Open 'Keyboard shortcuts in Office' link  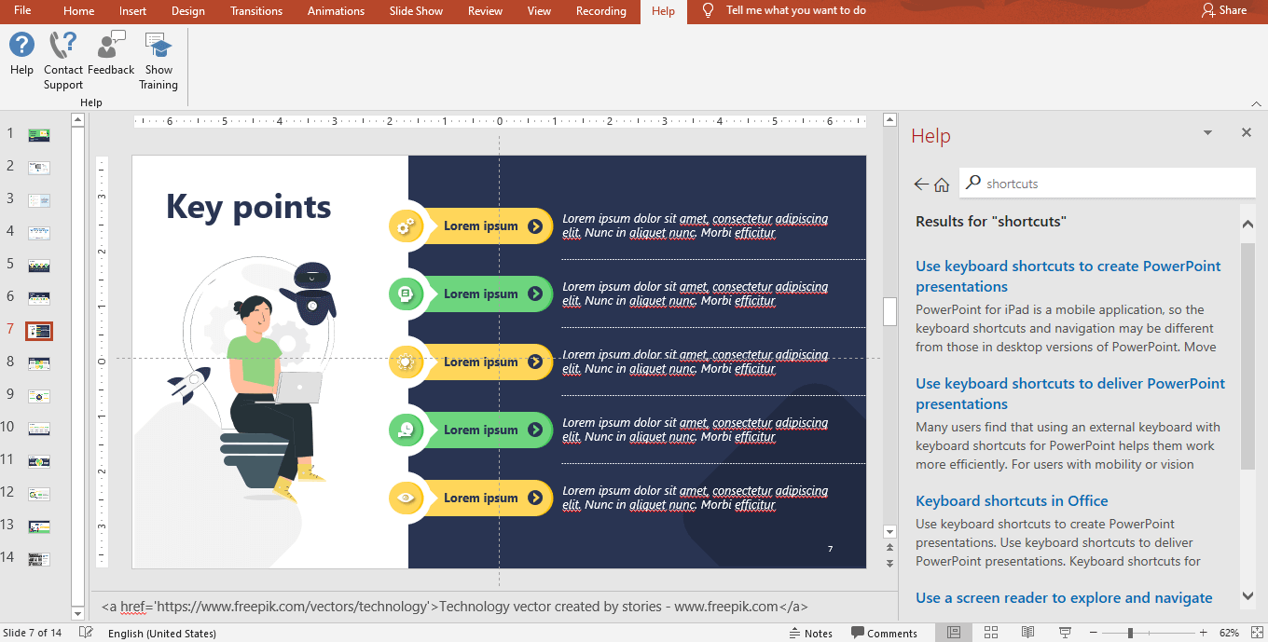[x=1012, y=501]
